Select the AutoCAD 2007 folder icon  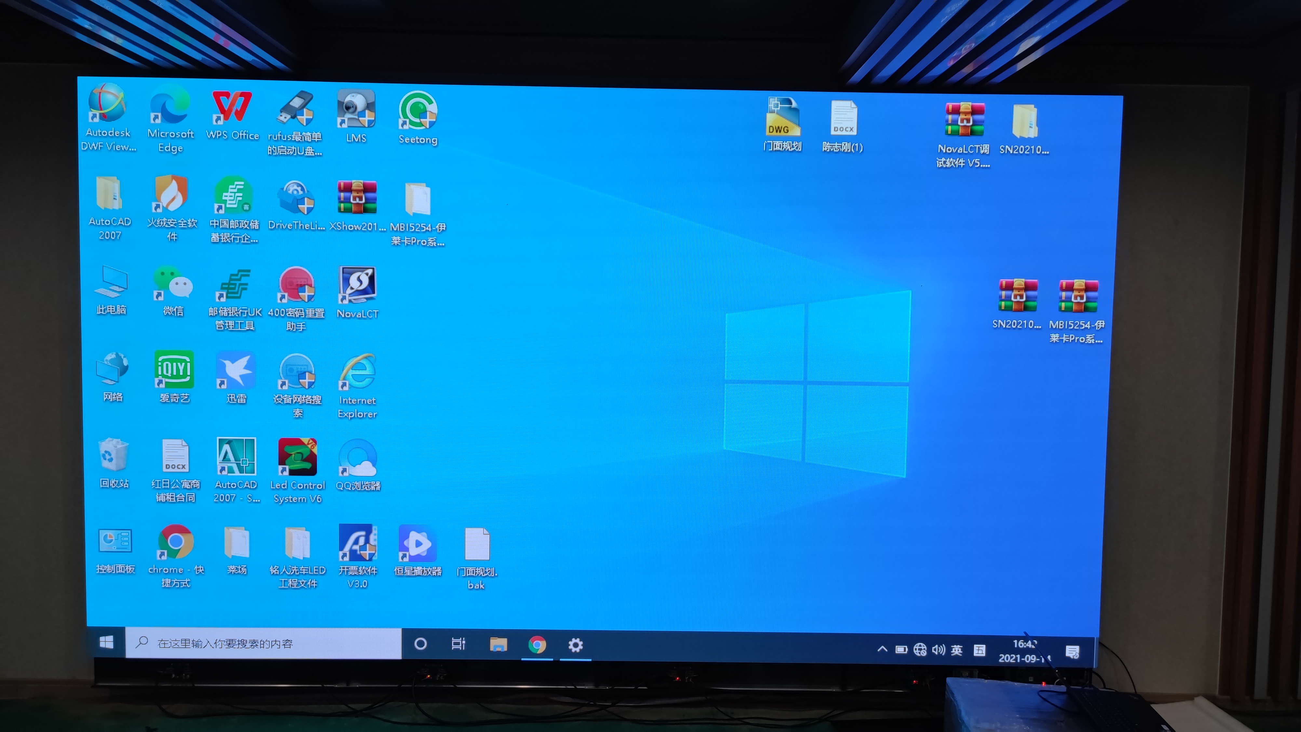coord(109,194)
